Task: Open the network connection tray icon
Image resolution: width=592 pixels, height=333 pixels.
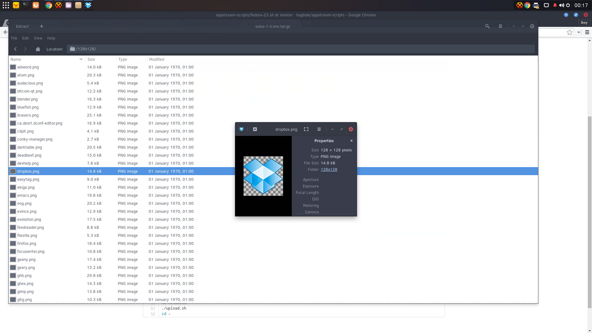Action: (x=546, y=5)
